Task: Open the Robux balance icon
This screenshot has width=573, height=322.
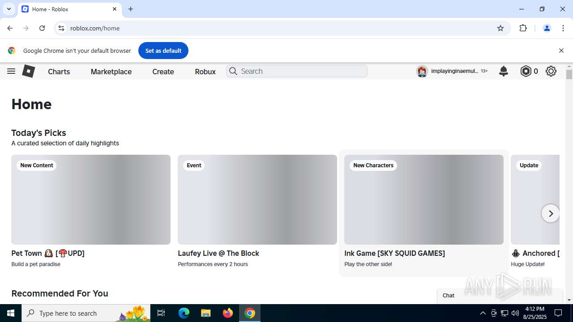Action: point(526,71)
